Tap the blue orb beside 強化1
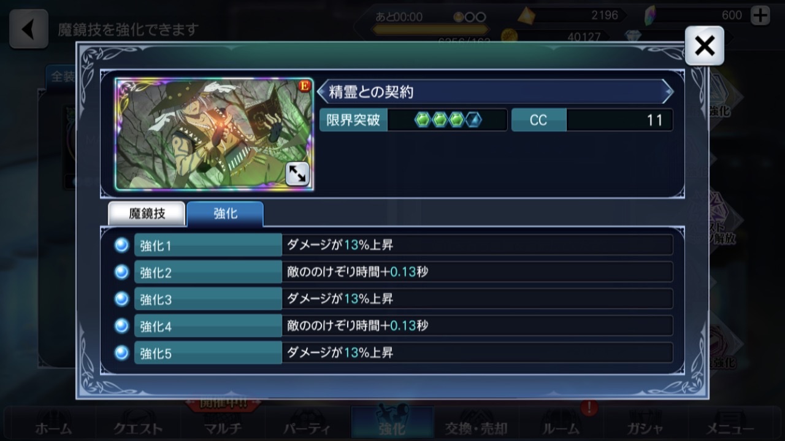Viewport: 785px width, 441px height. click(x=122, y=245)
